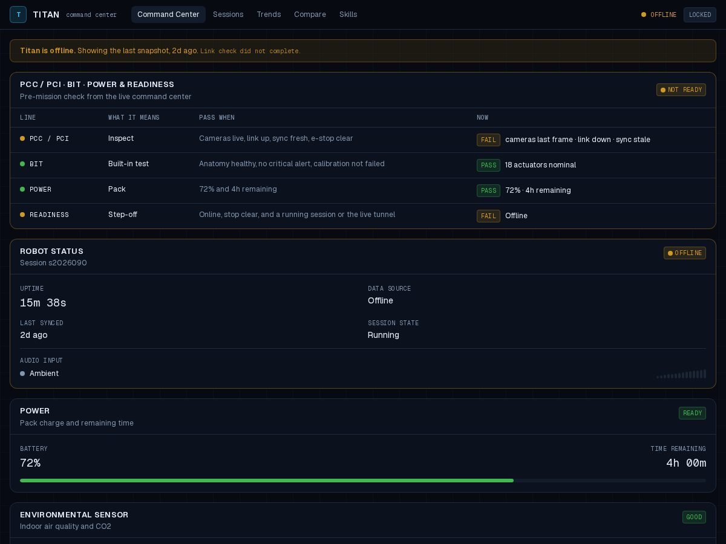The image size is (726, 544).
Task: Click the 'Built-in test' meaning cell
Action: [128, 164]
